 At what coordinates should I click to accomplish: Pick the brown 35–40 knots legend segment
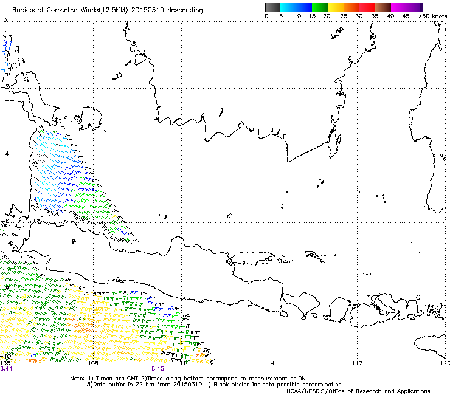(383, 7)
